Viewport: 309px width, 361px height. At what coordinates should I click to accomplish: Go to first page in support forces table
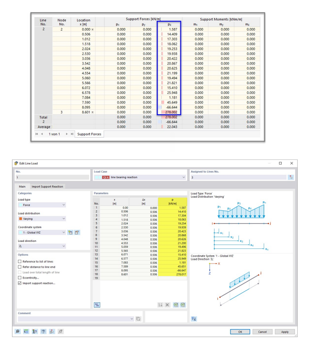coord(37,134)
